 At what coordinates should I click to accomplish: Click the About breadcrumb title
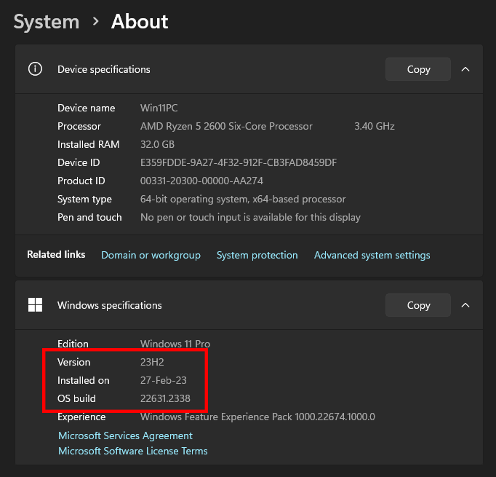[140, 22]
